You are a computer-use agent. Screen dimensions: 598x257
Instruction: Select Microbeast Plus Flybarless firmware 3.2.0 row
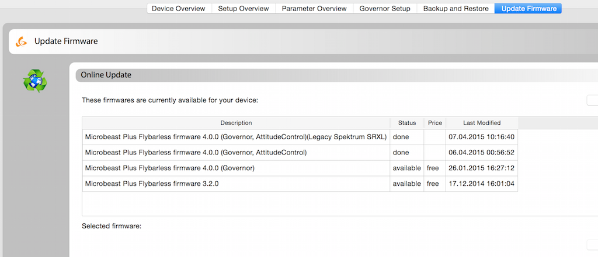pyautogui.click(x=236, y=184)
